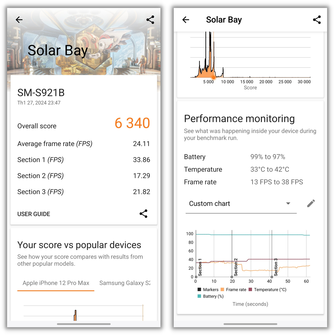
Task: Tap the share icon beside USER GUIDE
Action: point(144,214)
